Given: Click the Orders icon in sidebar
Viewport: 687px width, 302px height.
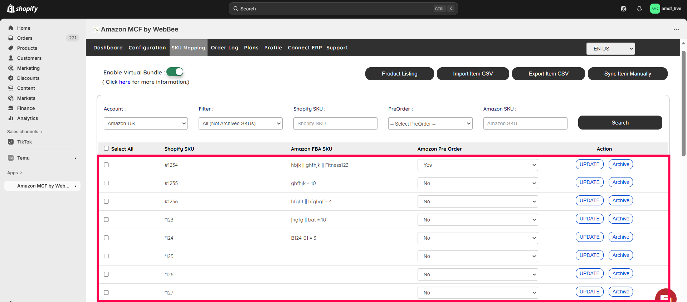Looking at the screenshot, I should coord(11,38).
